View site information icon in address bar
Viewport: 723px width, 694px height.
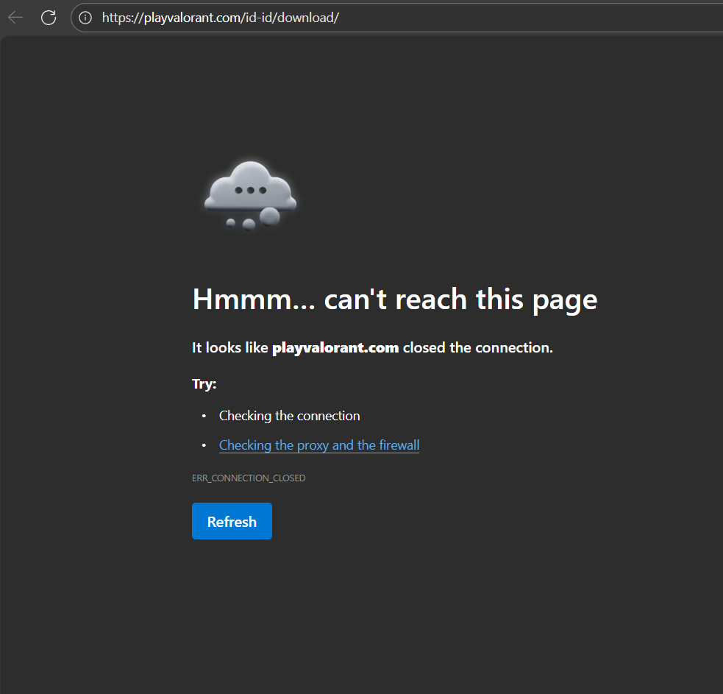coord(85,18)
